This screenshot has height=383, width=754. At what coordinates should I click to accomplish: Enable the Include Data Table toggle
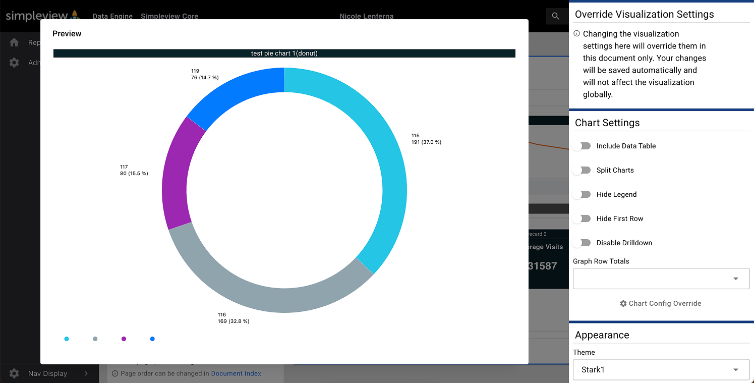point(582,146)
